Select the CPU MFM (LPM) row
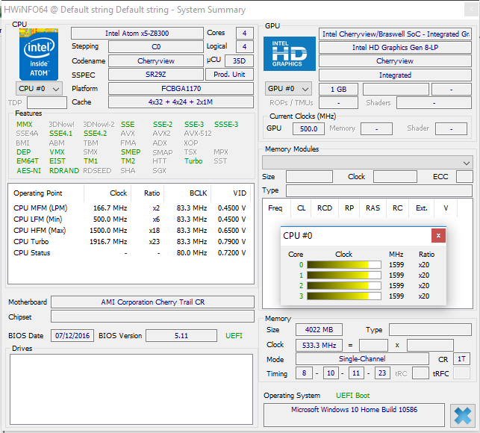480x433 pixels. pyautogui.click(x=130, y=208)
